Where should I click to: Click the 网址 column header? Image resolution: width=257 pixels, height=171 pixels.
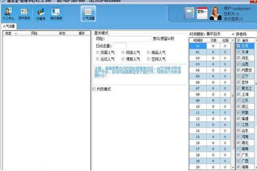pyautogui.click(x=34, y=33)
